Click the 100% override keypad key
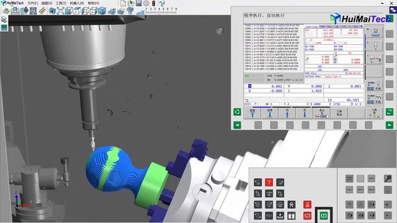The image size is (397, 223). 269,193
